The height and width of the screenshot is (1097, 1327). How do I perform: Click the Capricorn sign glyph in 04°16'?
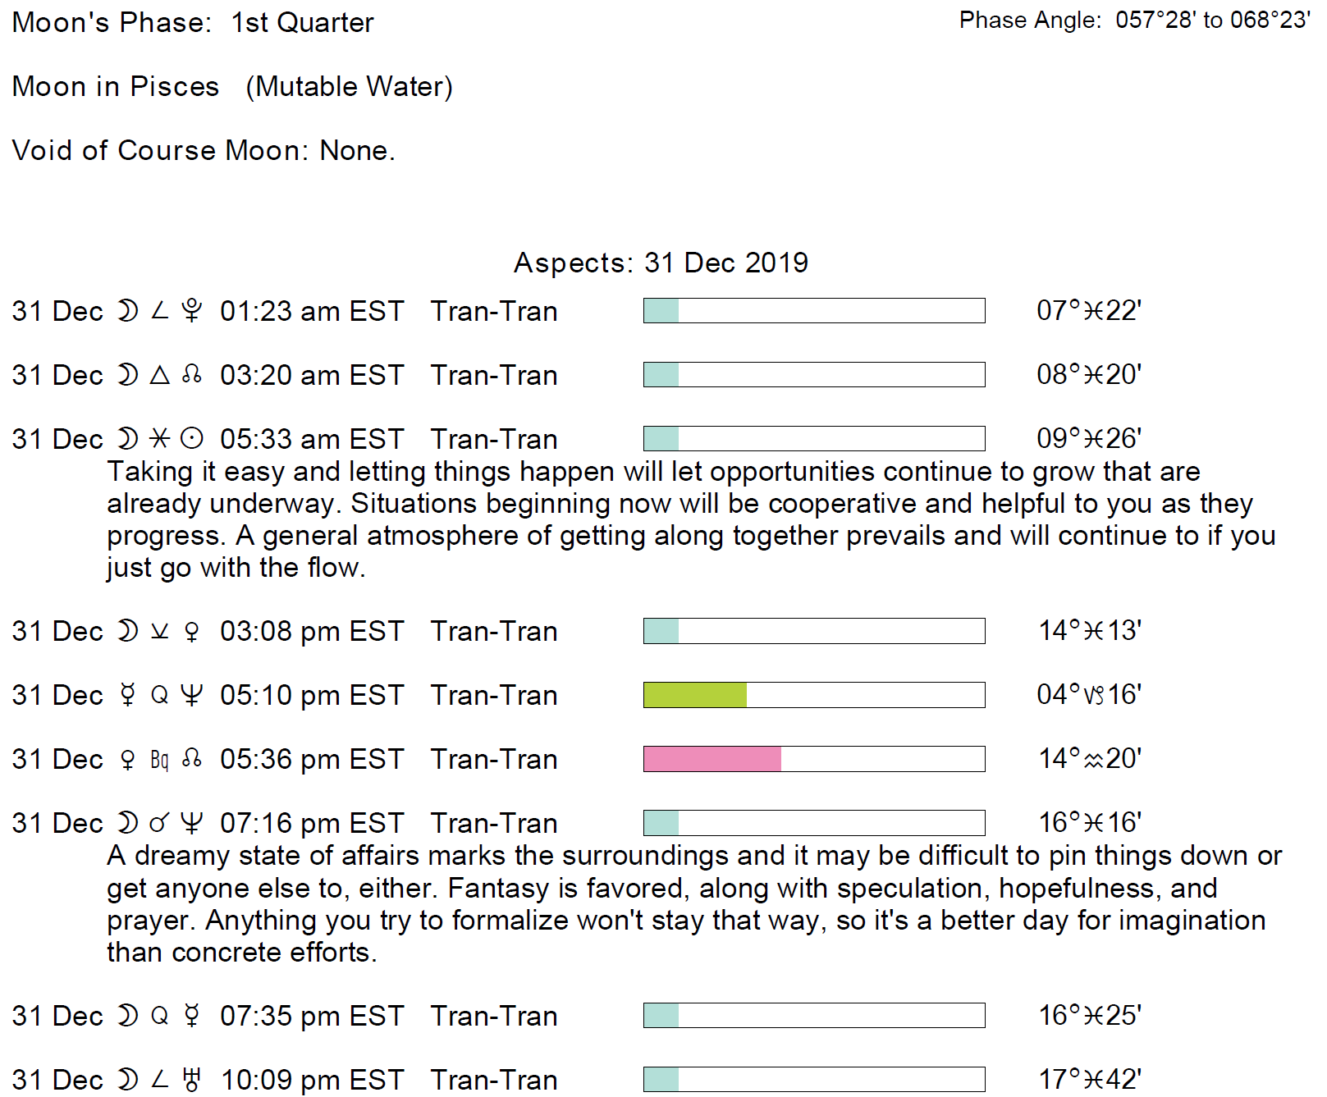1094,696
